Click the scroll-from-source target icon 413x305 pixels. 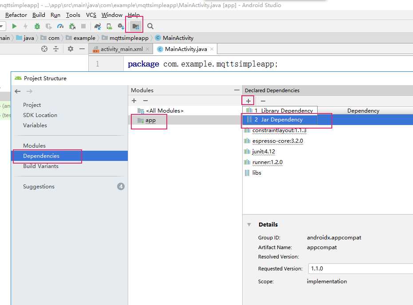coord(44,49)
